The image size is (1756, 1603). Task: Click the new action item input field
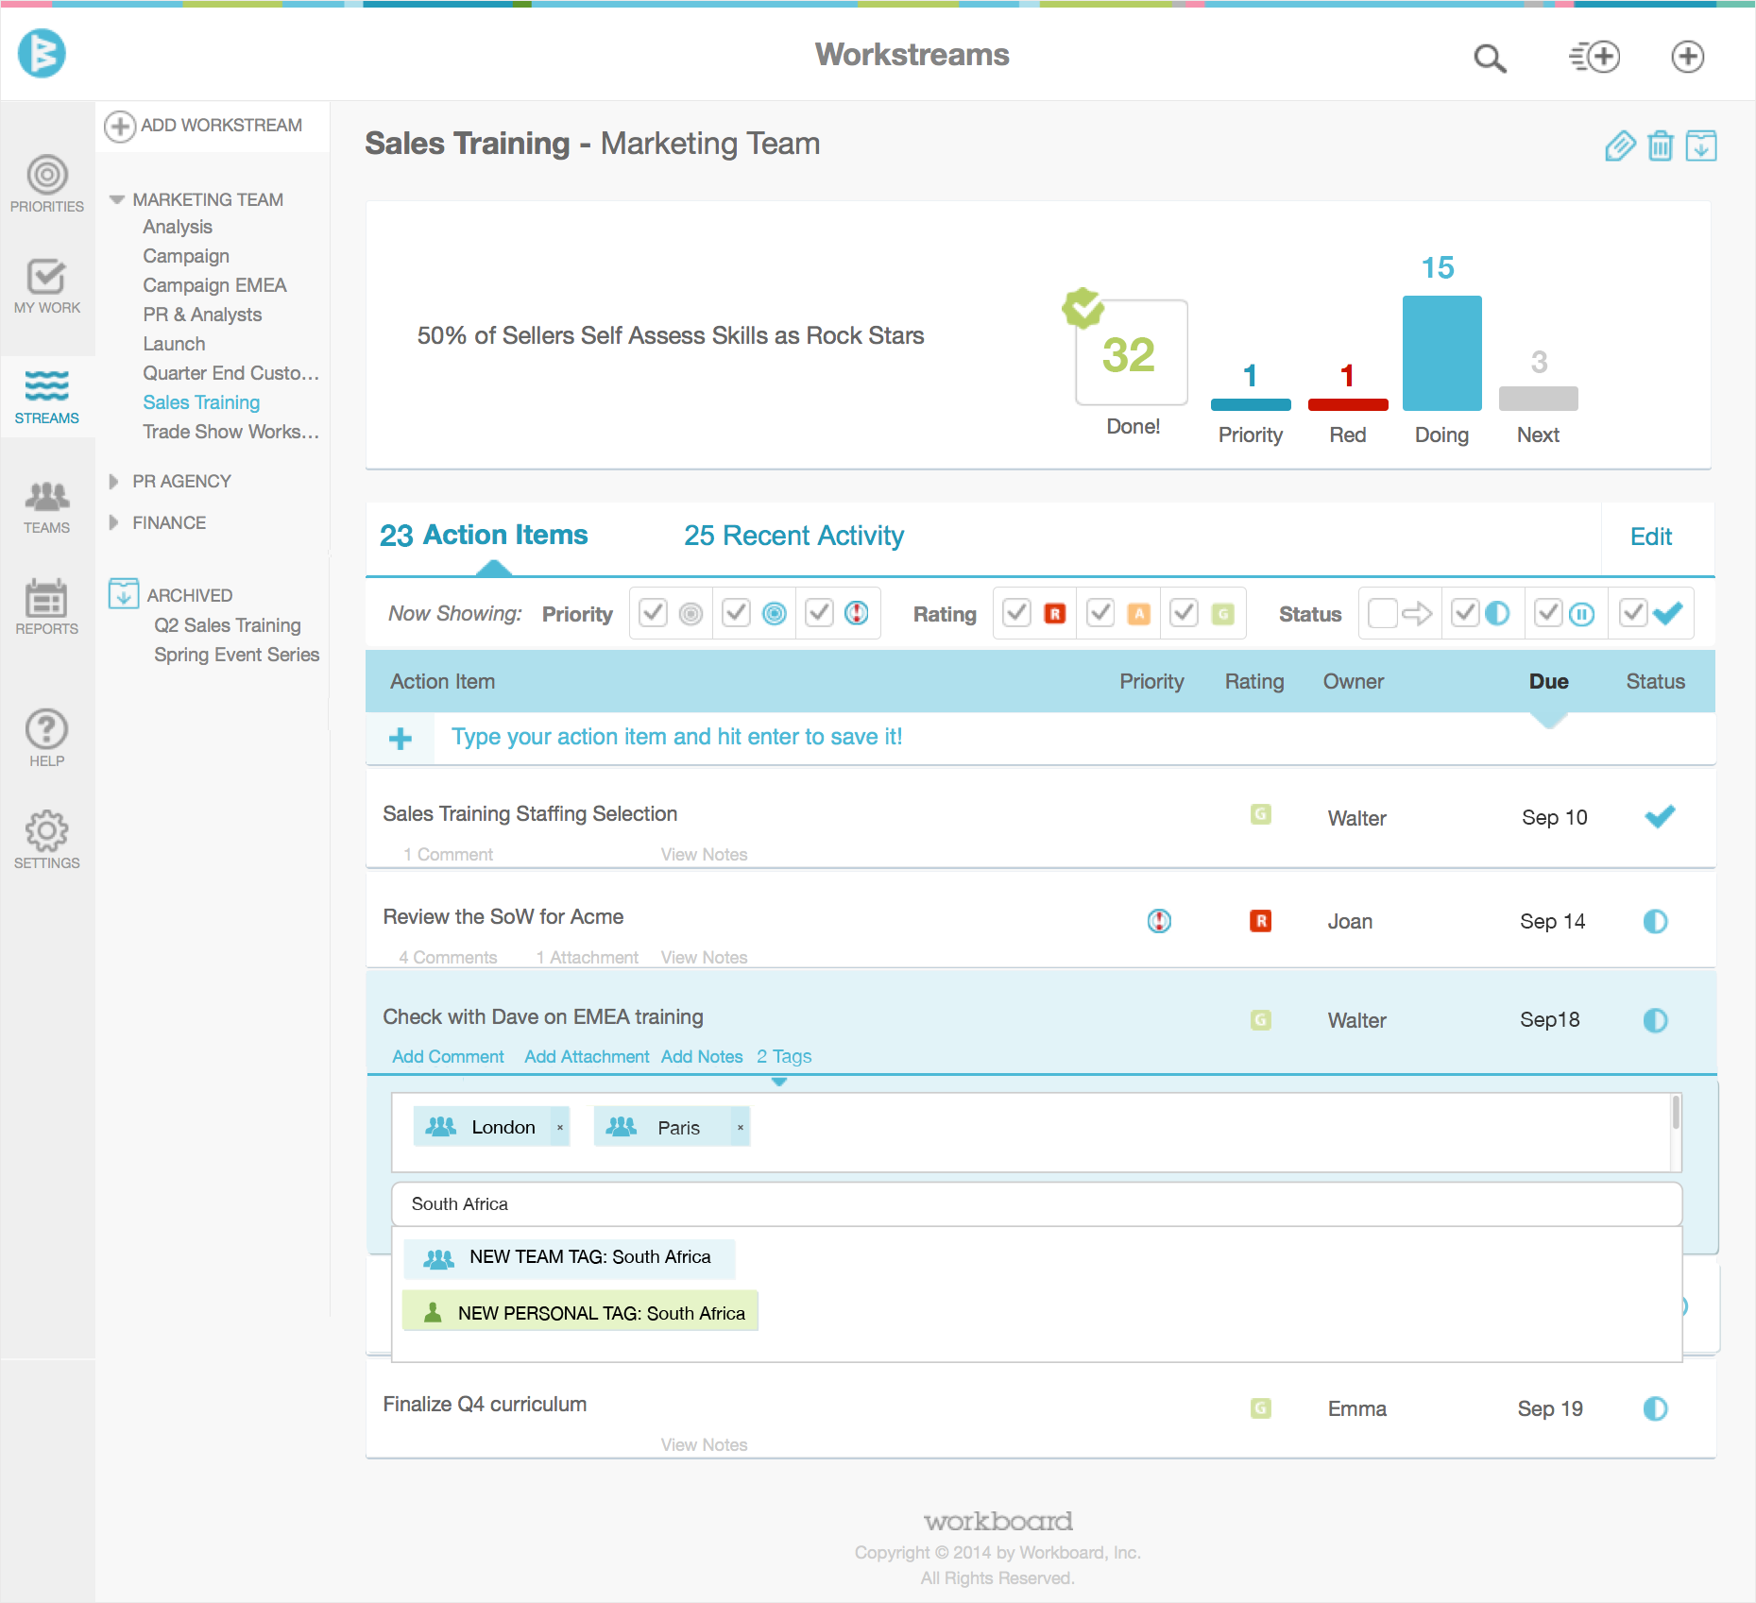click(x=676, y=738)
